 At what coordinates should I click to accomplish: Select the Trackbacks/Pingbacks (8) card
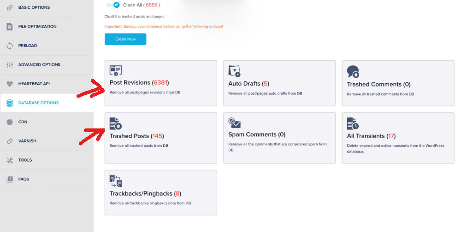161,193
